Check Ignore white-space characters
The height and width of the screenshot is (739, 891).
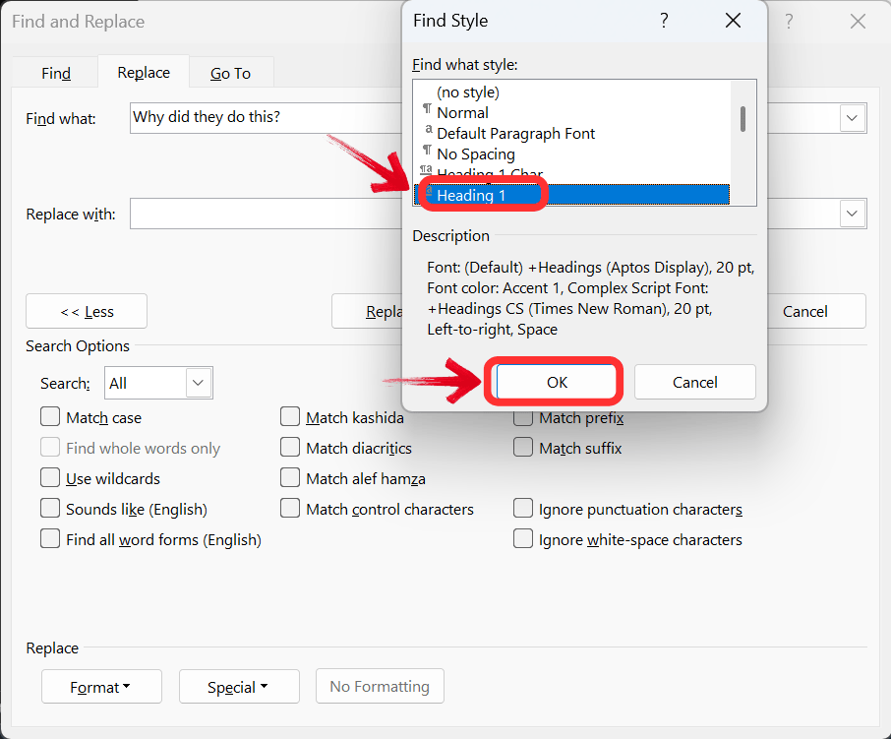[x=523, y=539]
